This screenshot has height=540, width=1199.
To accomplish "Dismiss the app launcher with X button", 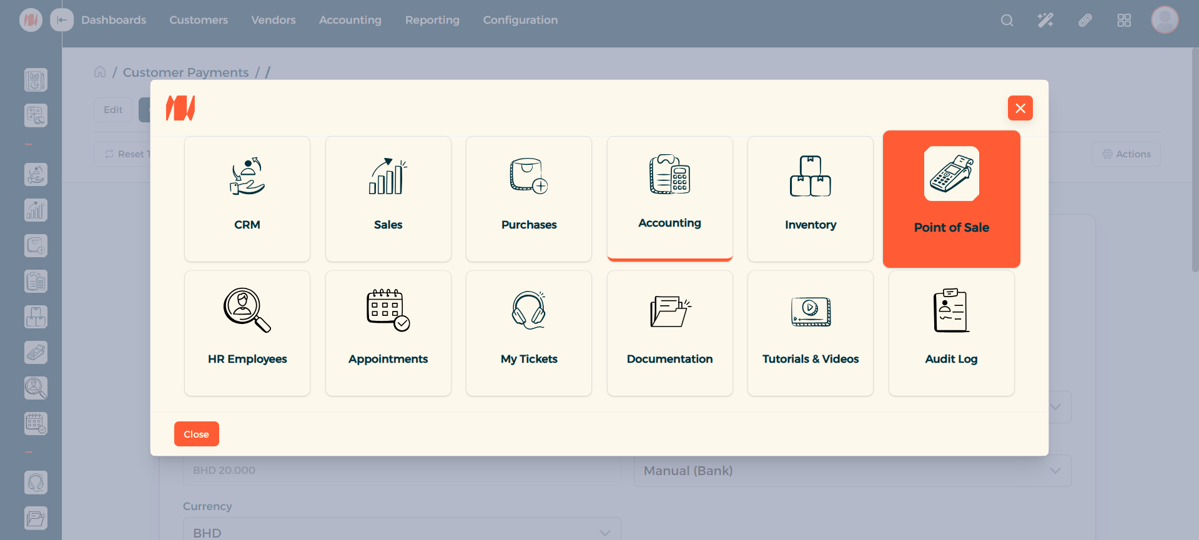I will (1020, 108).
